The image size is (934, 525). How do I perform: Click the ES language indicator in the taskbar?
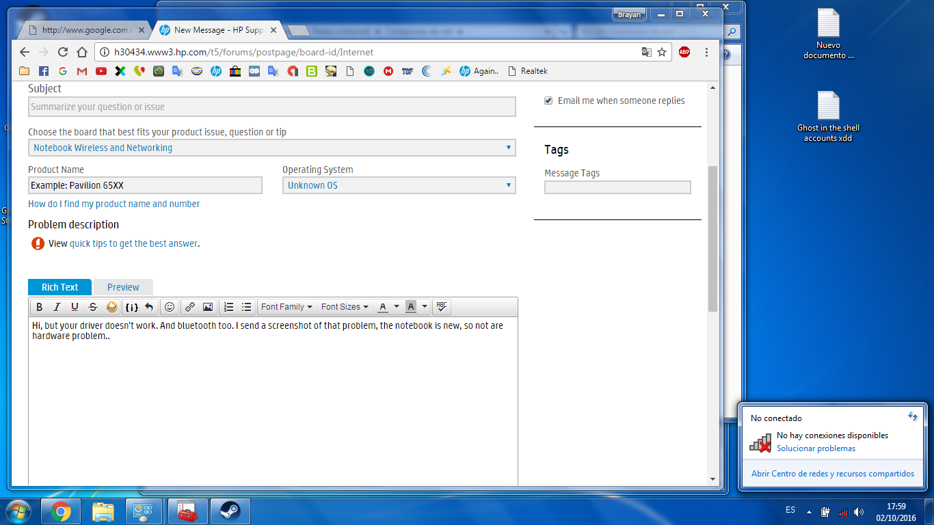tap(790, 510)
